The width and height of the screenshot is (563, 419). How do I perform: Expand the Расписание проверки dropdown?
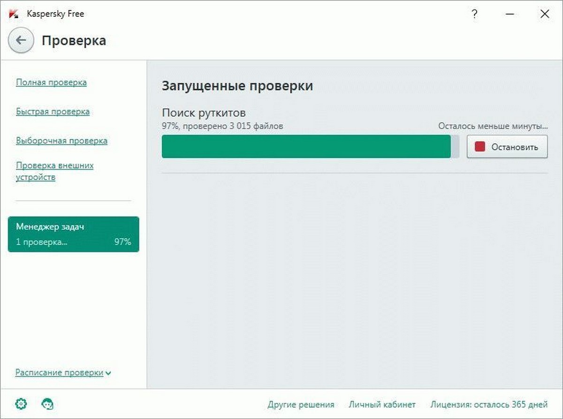click(x=63, y=373)
